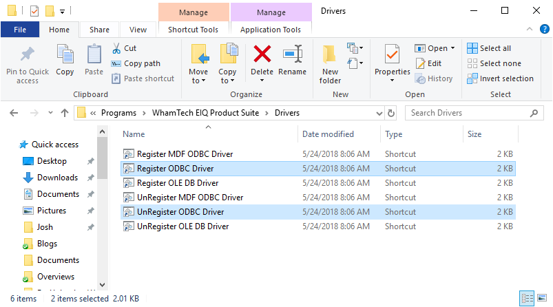Expand the Copy to dropdown
The width and height of the screenshot is (553, 307).
tap(227, 81)
